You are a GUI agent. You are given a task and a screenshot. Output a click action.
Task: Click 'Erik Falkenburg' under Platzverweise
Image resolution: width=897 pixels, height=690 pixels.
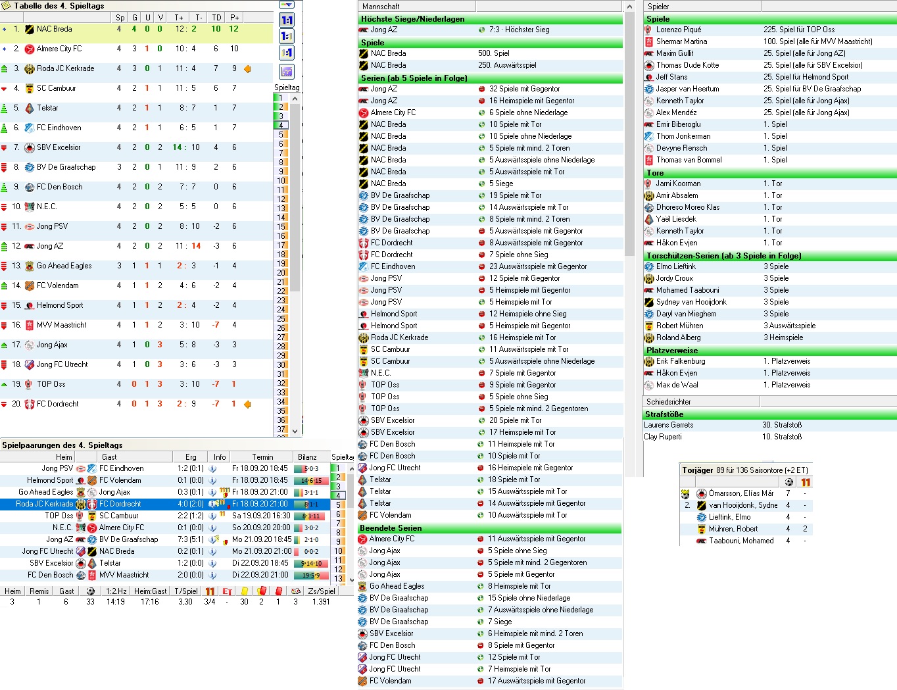(x=681, y=361)
